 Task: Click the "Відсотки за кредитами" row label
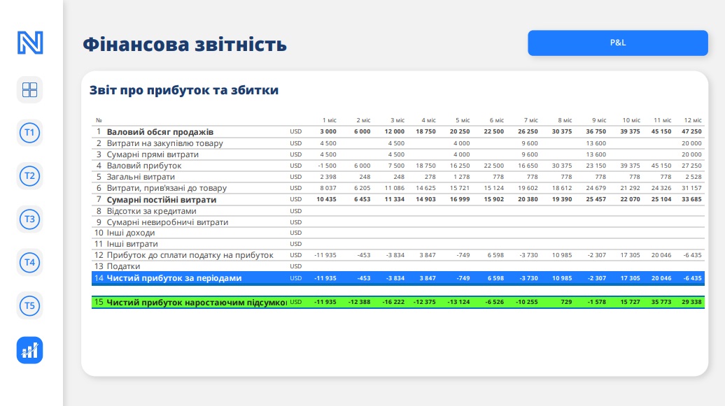[151, 211]
